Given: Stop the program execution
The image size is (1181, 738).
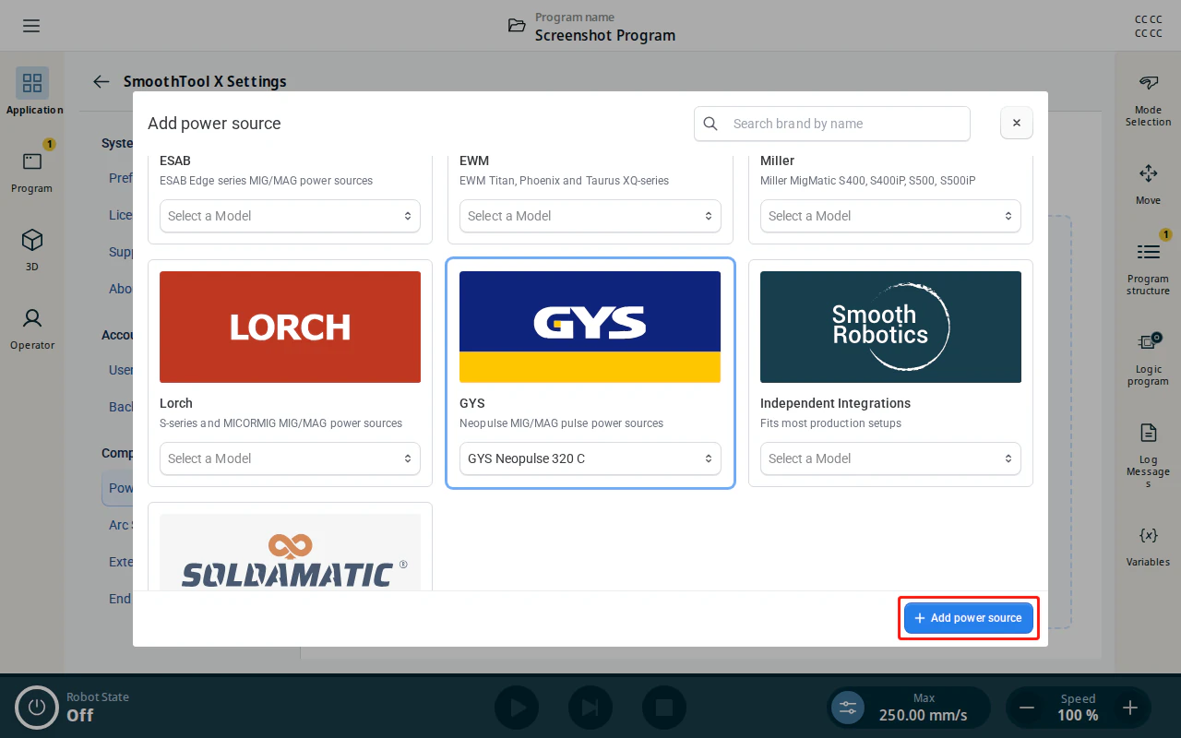Looking at the screenshot, I should pos(664,708).
